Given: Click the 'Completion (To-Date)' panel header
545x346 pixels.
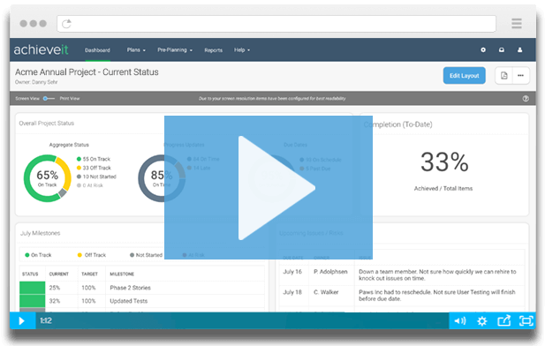Looking at the screenshot, I should click(x=398, y=124).
